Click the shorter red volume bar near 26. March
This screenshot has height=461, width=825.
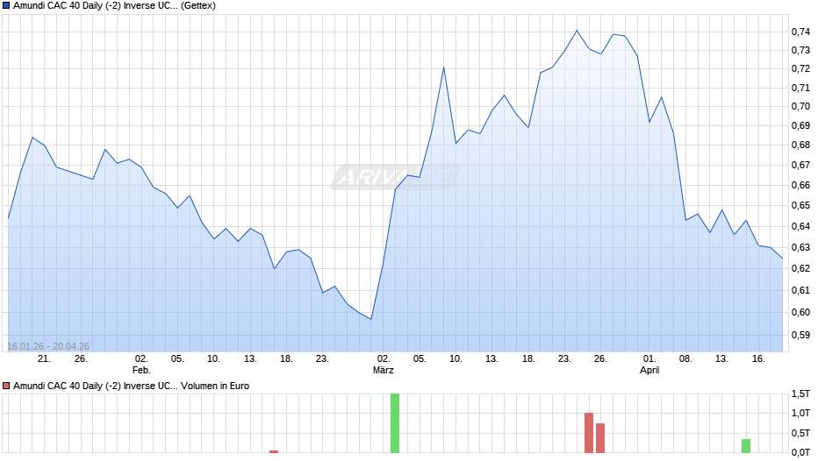(600, 438)
